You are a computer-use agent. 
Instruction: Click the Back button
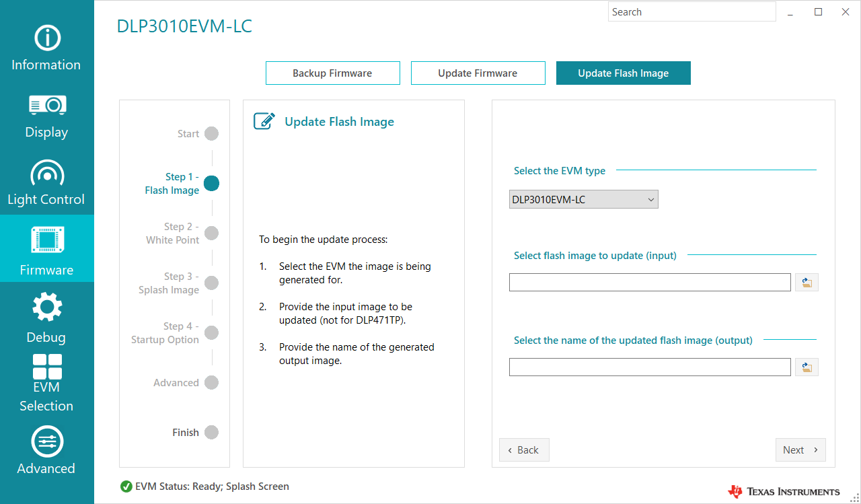point(524,450)
